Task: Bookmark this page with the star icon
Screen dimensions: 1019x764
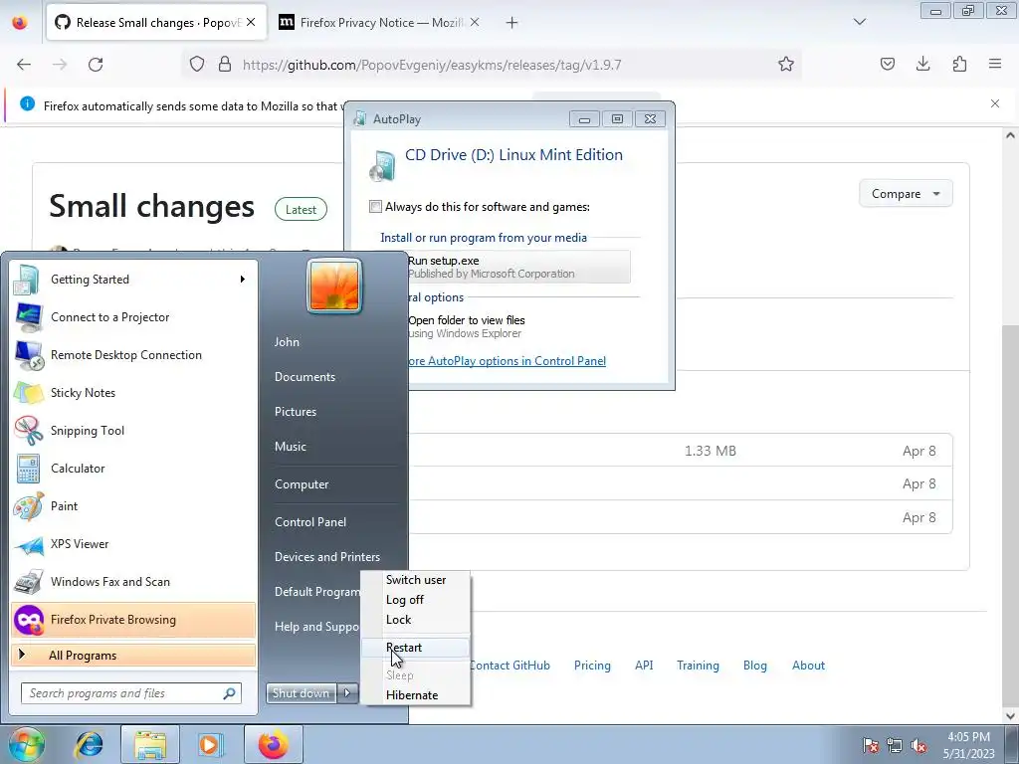Action: point(786,64)
